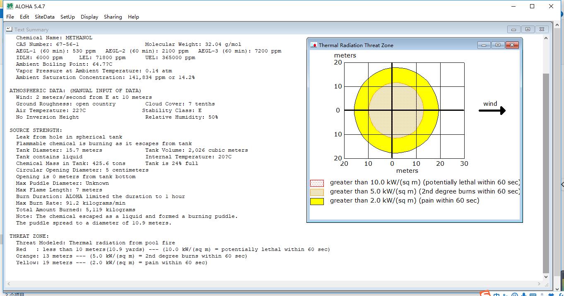Click the 'Relative Humidity: 50%' text

182,117
